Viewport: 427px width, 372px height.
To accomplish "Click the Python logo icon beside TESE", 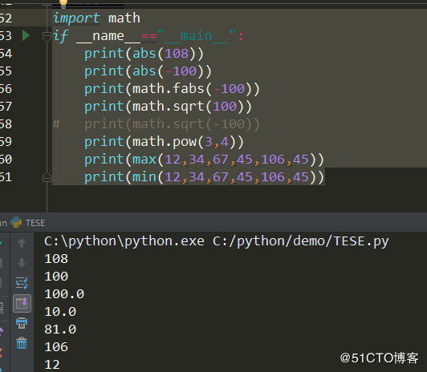I will [x=16, y=222].
